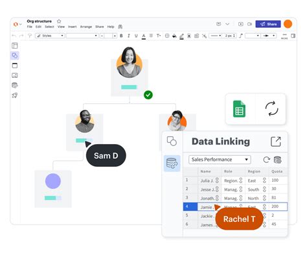Select row 4 header in data table
The image size is (307, 257).
(190, 206)
